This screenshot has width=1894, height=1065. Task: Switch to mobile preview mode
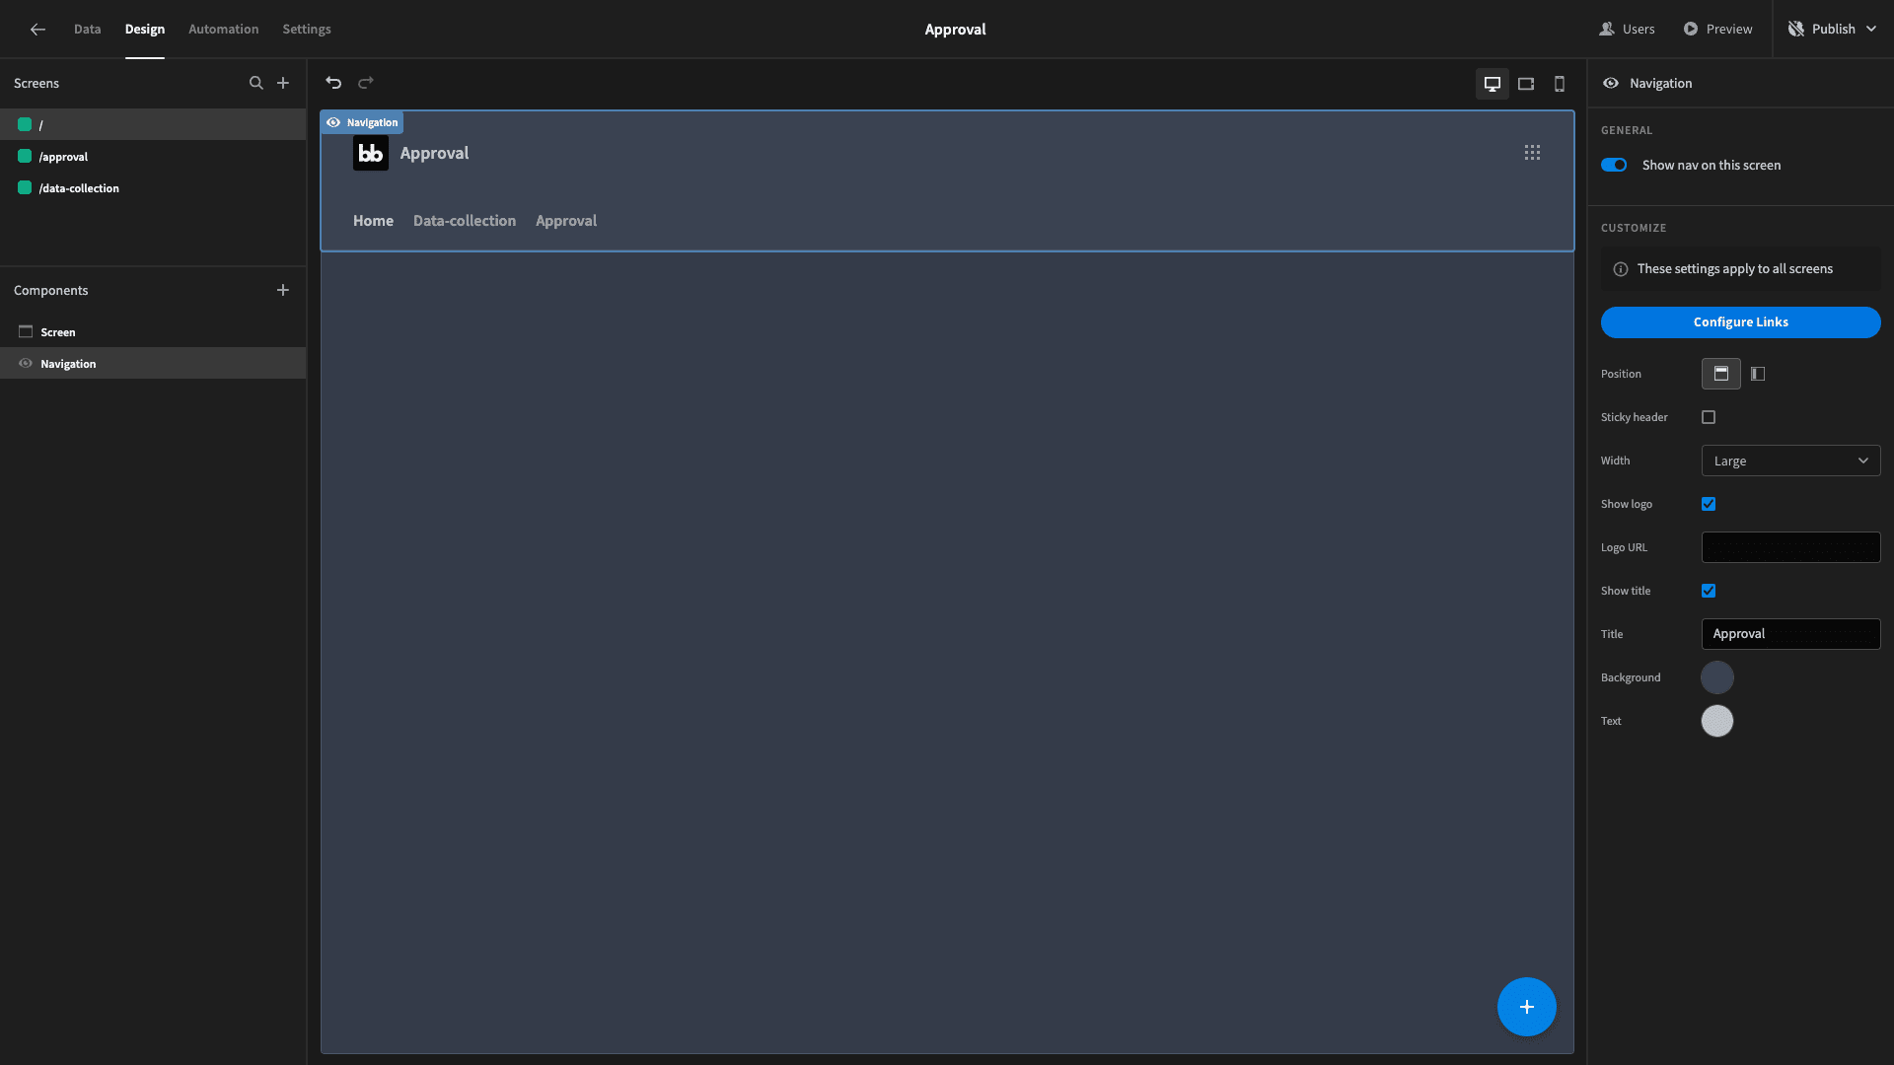pyautogui.click(x=1560, y=84)
